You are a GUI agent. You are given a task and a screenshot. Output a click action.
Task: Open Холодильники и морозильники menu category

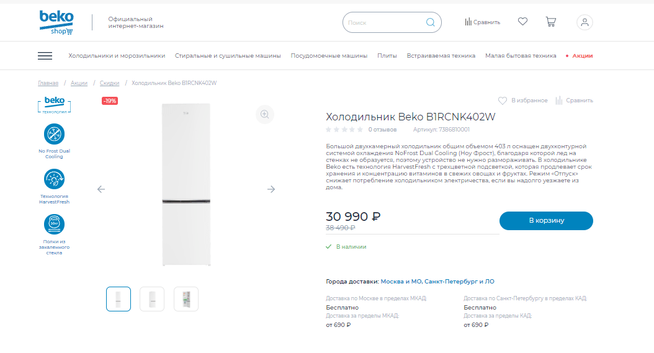(117, 56)
